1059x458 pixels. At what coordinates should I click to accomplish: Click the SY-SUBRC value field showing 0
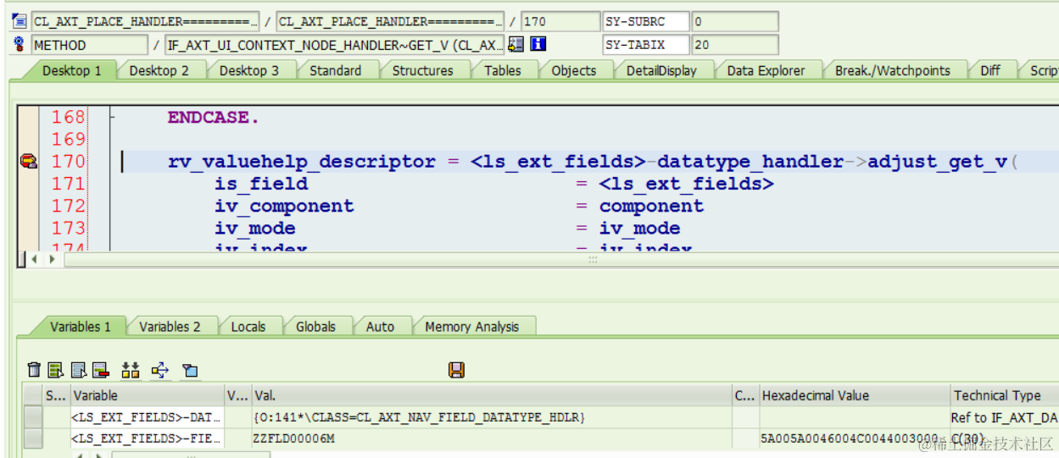(735, 21)
